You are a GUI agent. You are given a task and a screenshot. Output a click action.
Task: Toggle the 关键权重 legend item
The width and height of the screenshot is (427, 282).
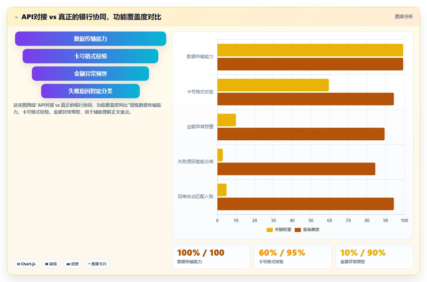click(279, 230)
